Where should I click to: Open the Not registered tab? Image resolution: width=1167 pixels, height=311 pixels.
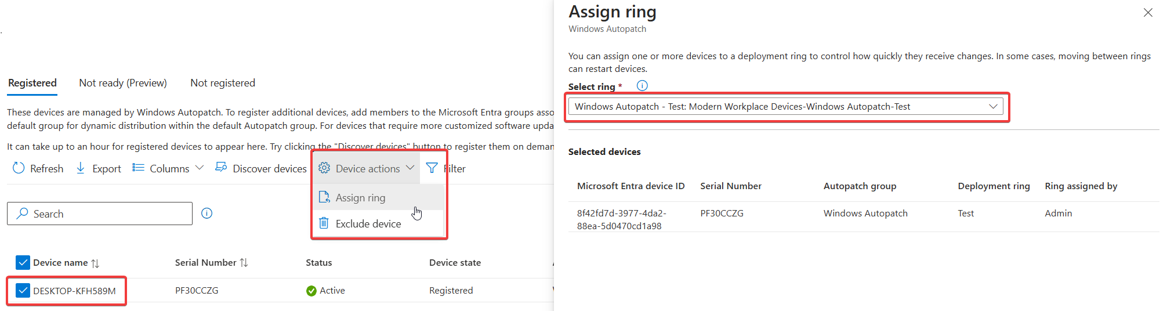pyautogui.click(x=223, y=83)
